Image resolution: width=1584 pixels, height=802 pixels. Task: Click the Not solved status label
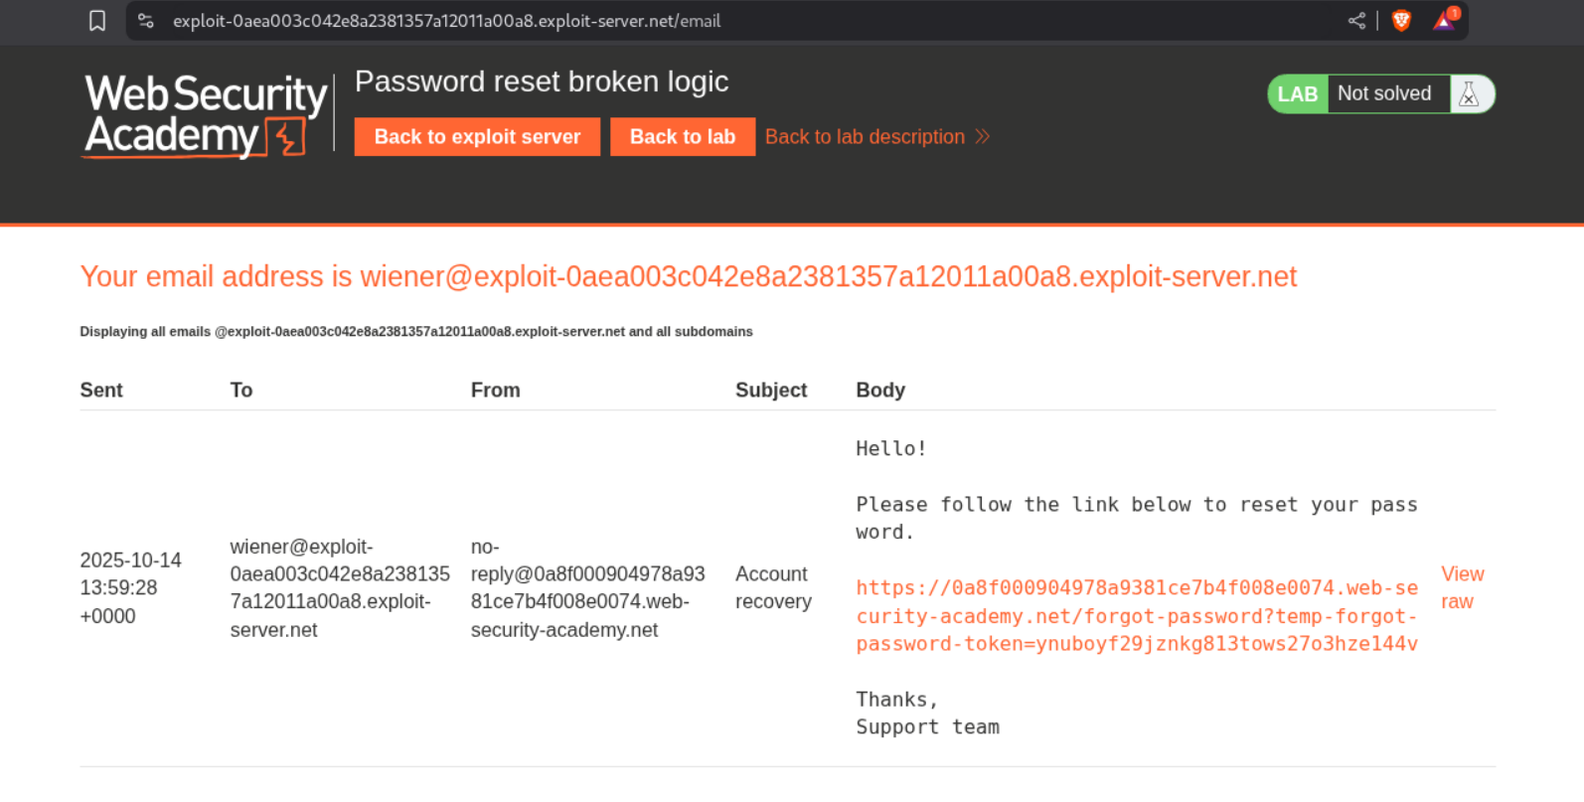pyautogui.click(x=1384, y=94)
